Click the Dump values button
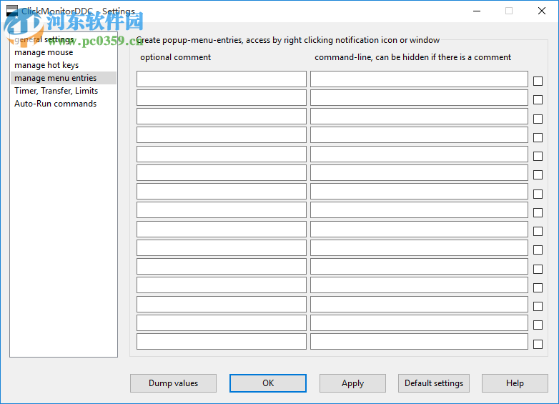The width and height of the screenshot is (559, 404). (x=173, y=383)
